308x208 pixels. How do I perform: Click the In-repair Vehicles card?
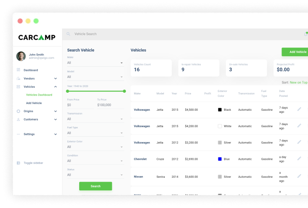pos(199,68)
